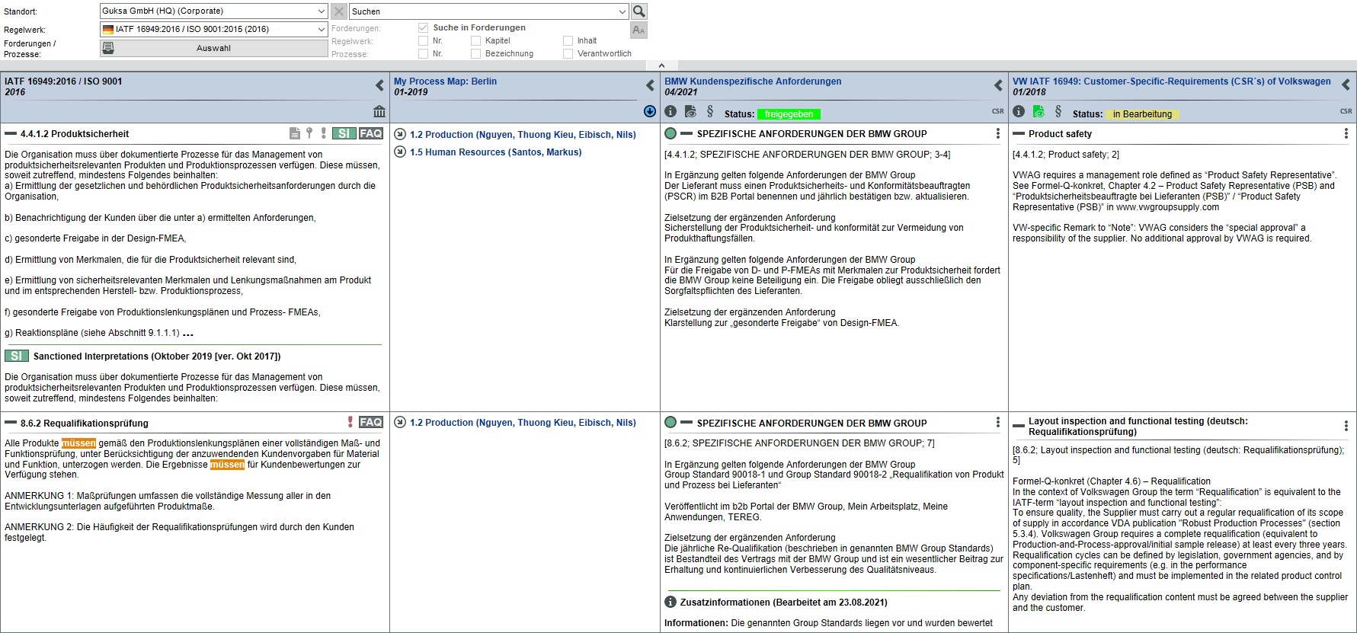Open the Regelwerk dropdown

[x=321, y=29]
